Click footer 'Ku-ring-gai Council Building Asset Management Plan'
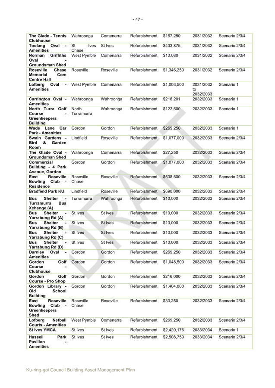 pyautogui.click(x=81, y=369)
